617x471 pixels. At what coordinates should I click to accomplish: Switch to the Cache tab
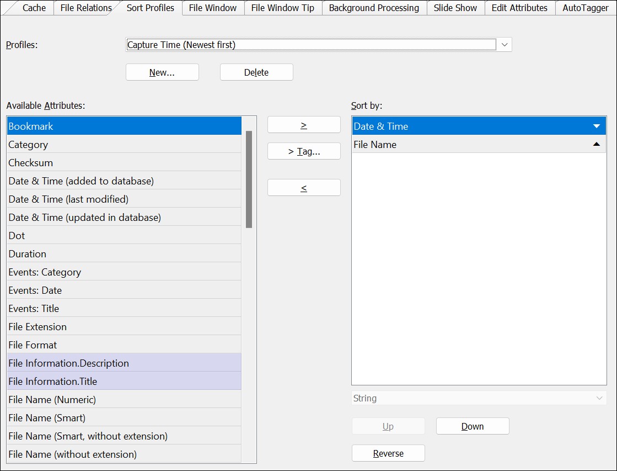pos(34,8)
